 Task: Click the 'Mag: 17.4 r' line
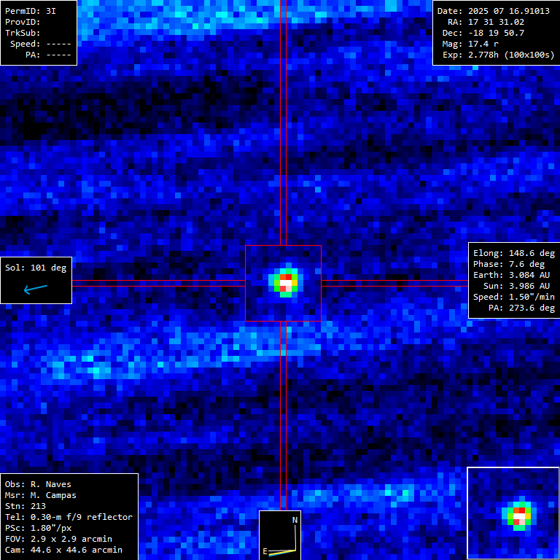(470, 44)
